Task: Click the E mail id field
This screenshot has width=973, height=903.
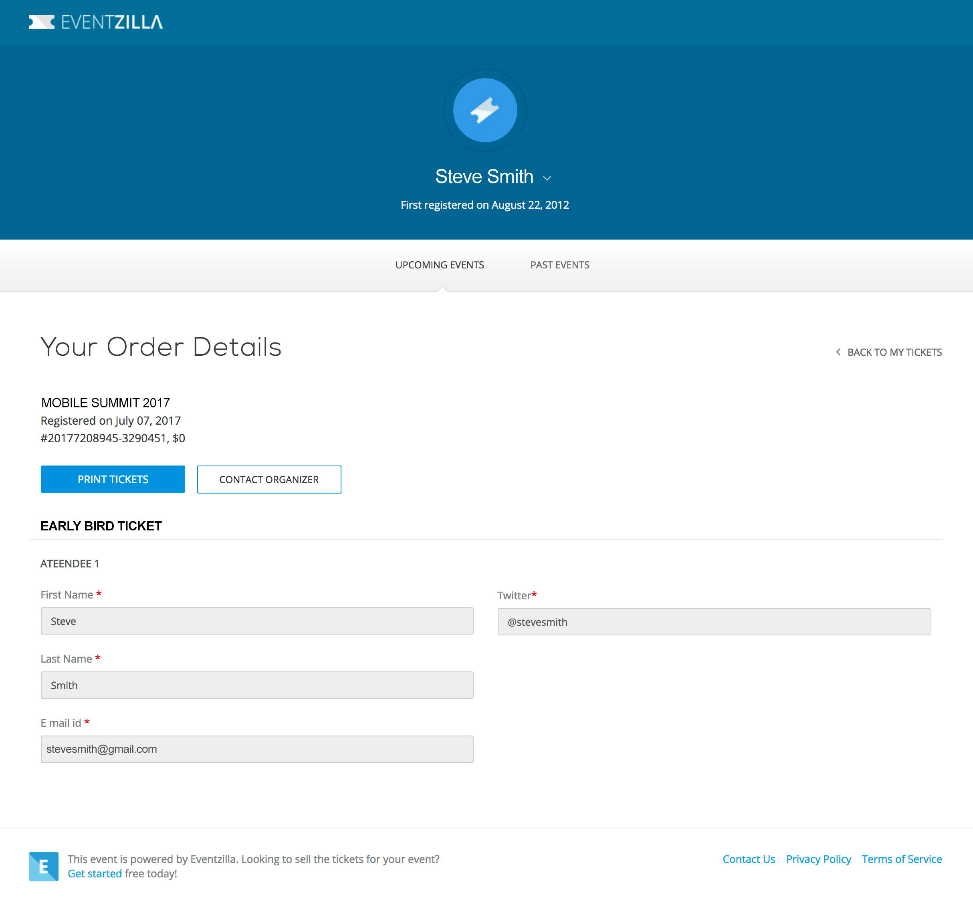Action: pos(257,749)
